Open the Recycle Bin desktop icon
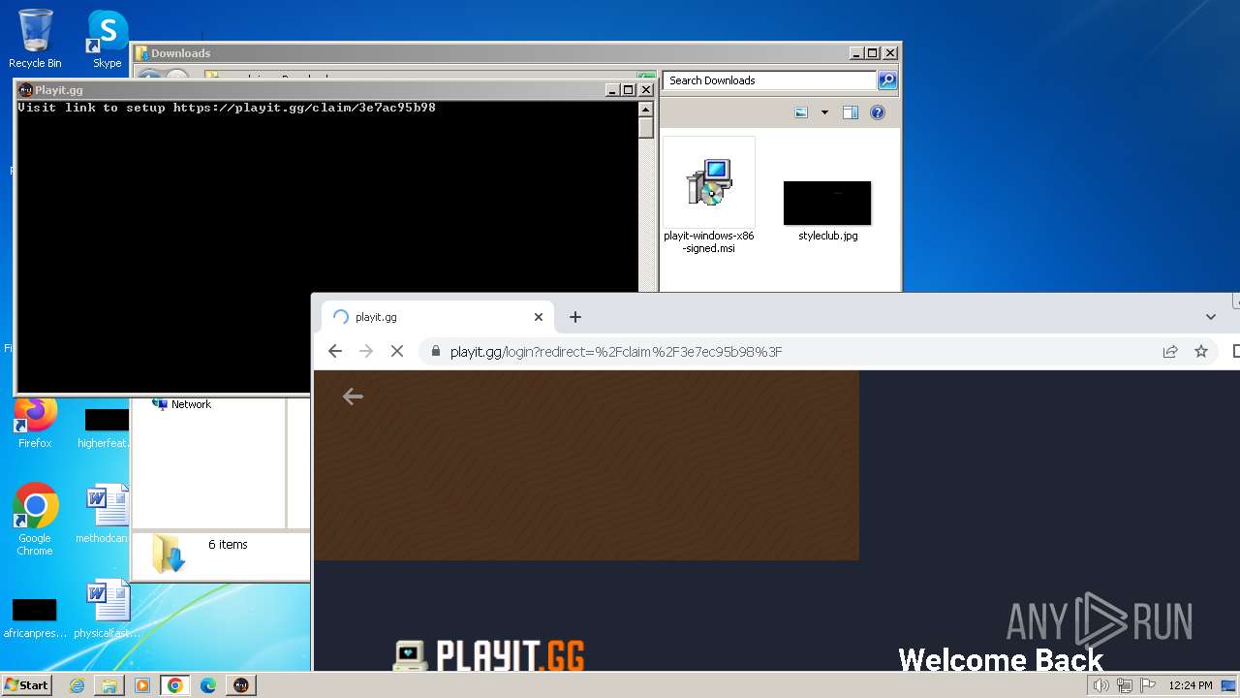 (35, 38)
